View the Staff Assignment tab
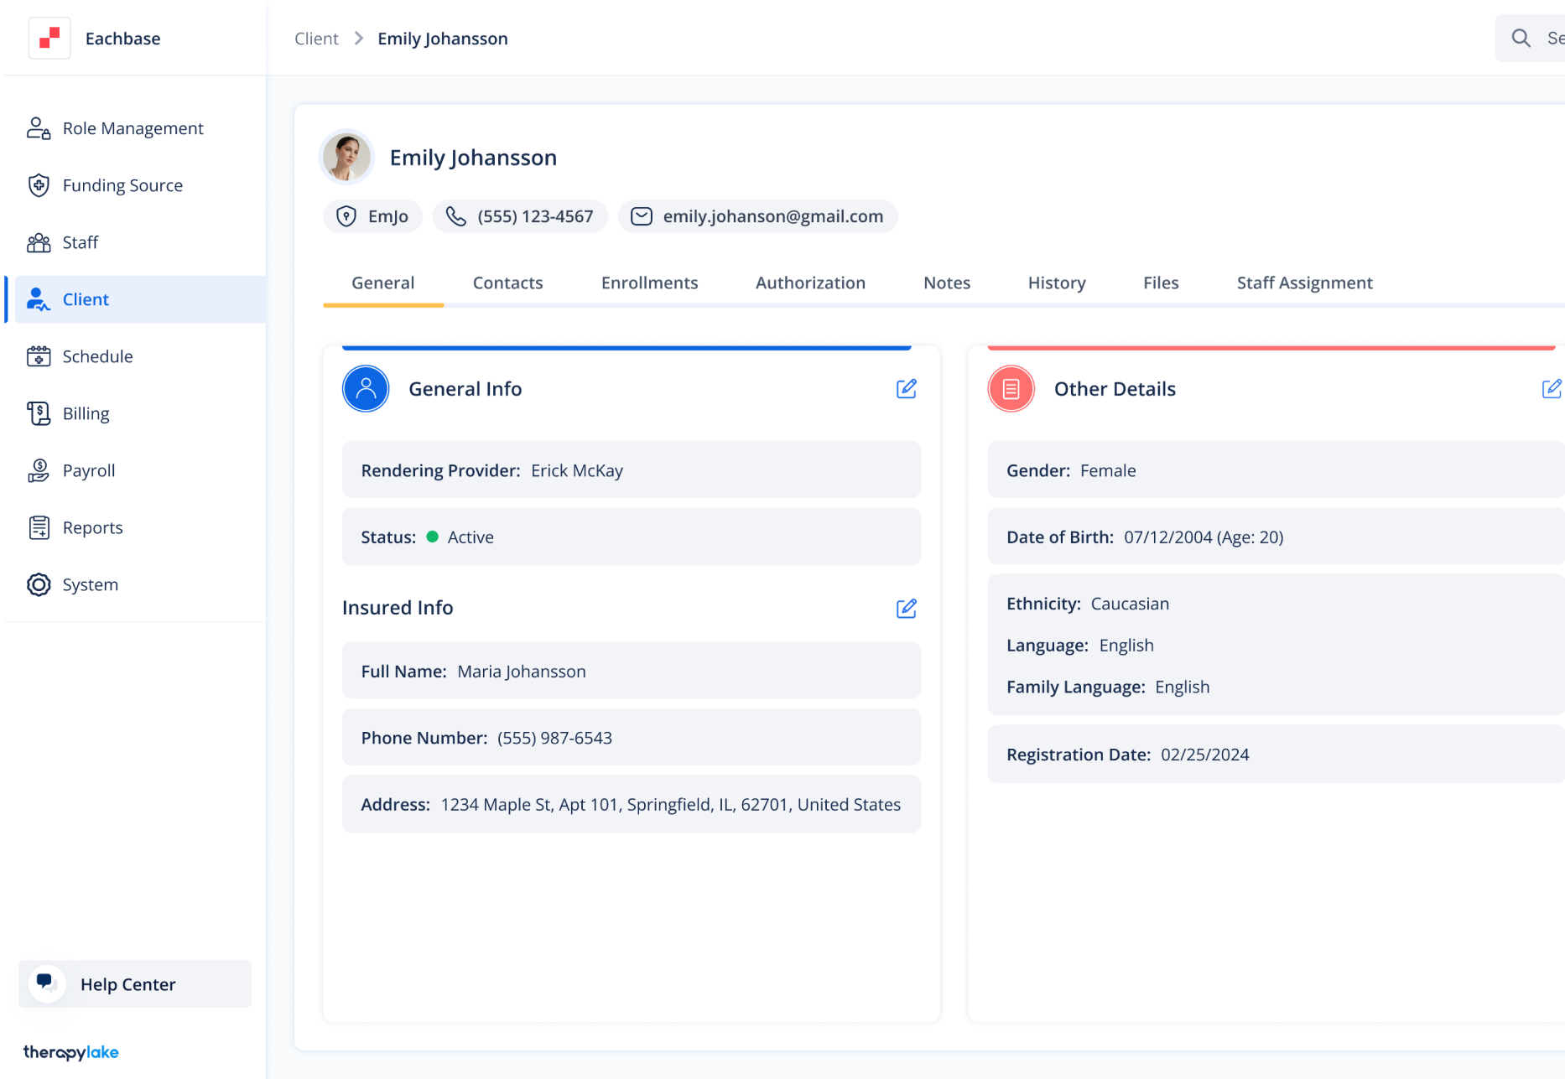The image size is (1565, 1079). (x=1304, y=283)
